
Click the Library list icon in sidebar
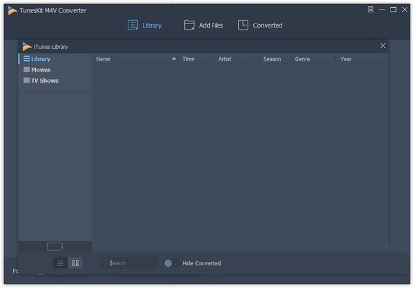point(27,59)
